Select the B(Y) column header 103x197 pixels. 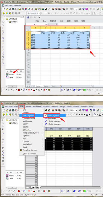[x=51, y=129]
